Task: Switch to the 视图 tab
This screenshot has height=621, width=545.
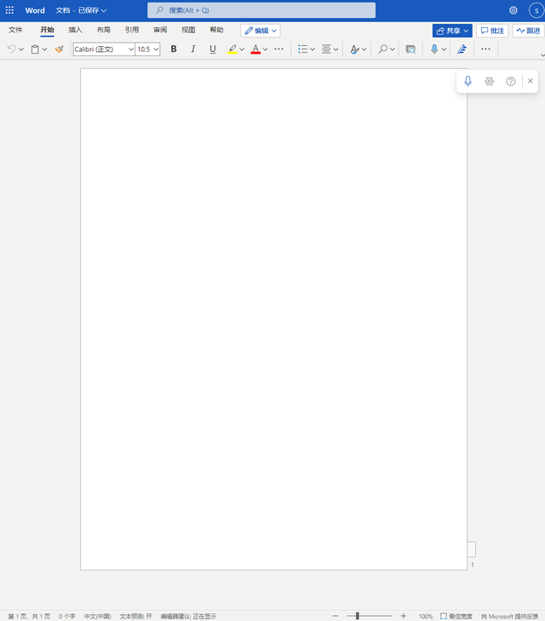Action: (x=188, y=30)
